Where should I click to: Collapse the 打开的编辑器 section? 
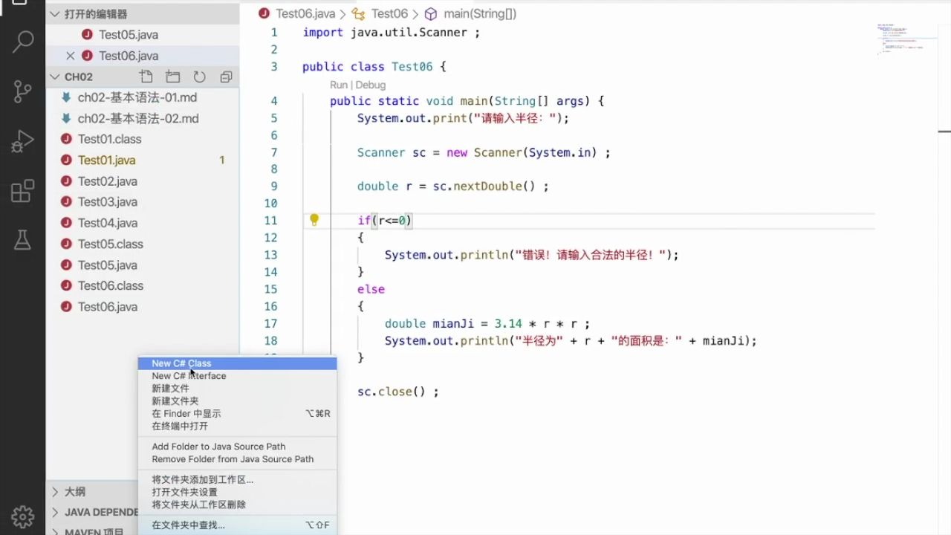pyautogui.click(x=143, y=14)
